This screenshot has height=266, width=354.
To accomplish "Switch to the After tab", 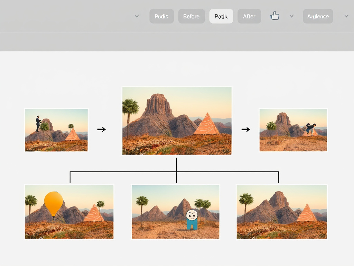I will click(x=249, y=16).
